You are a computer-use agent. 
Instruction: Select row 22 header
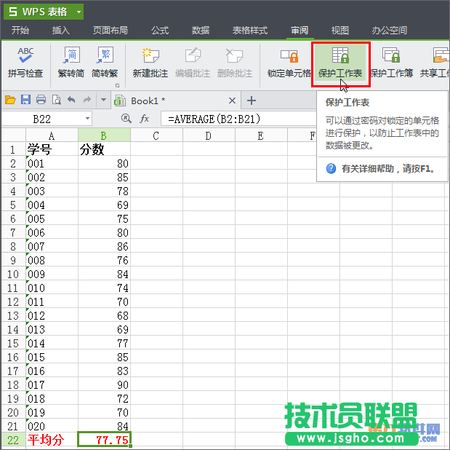click(13, 440)
